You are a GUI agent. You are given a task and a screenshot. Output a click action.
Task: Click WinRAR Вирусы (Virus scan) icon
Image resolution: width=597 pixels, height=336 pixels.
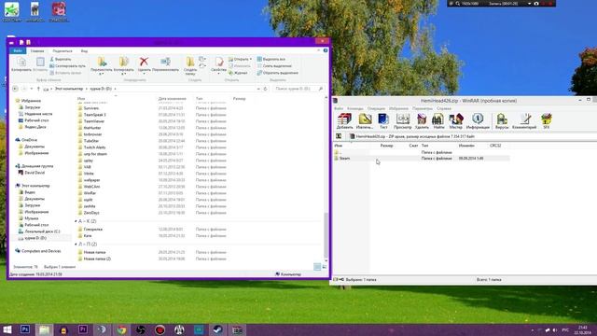pyautogui.click(x=502, y=121)
